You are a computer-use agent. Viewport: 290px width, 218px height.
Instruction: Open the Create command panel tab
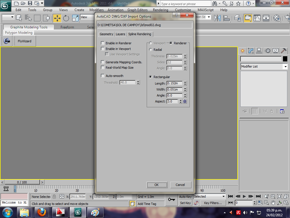click(242, 51)
